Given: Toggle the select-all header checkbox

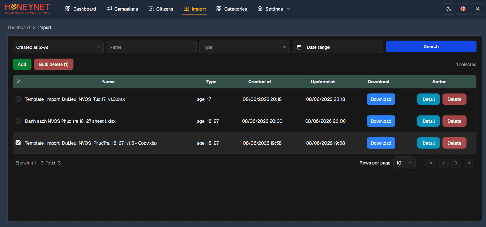Looking at the screenshot, I should 18,82.
